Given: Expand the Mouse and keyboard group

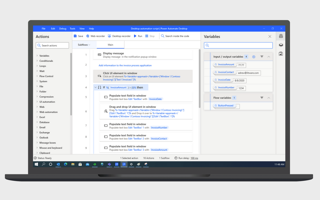Looking at the screenshot, I should [x=37, y=148].
